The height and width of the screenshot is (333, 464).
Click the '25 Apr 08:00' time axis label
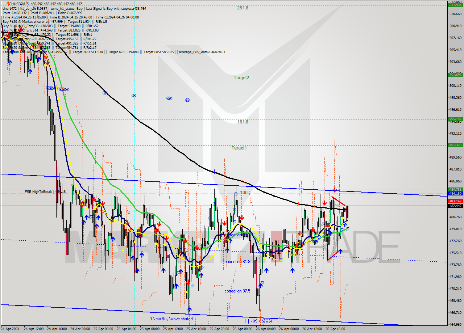pyautogui.click(x=150, y=329)
